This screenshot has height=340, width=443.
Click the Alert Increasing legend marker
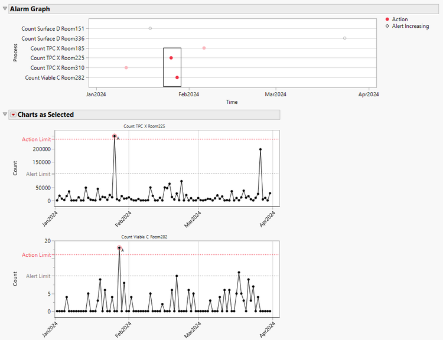click(387, 27)
